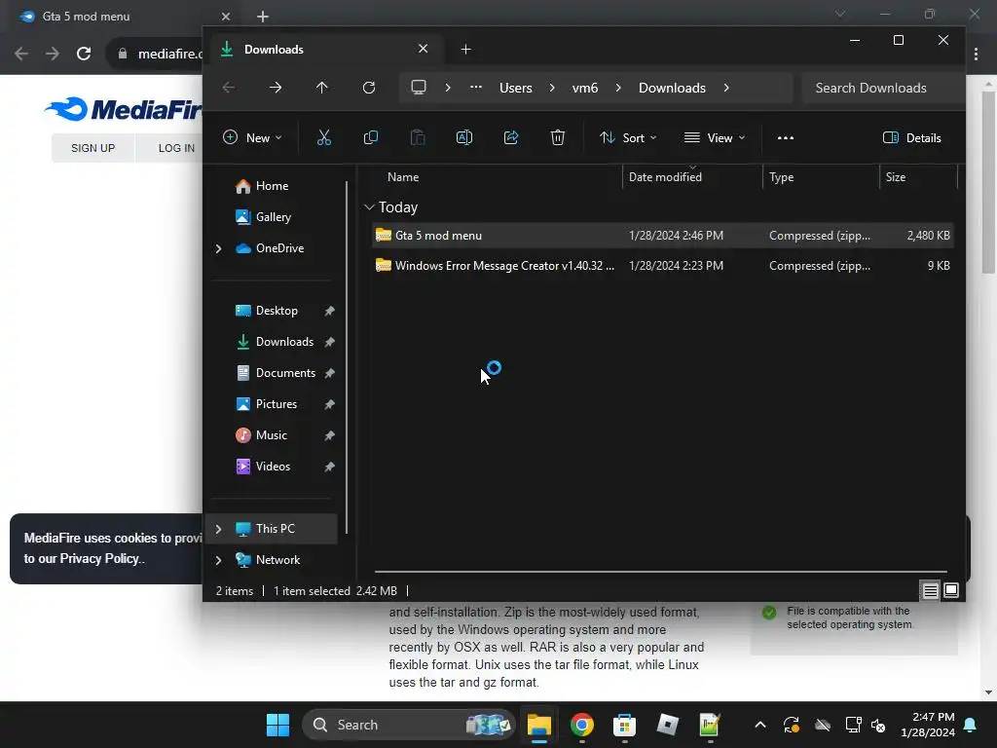Click the Cut scissors icon in Explorer toolbar

(x=323, y=137)
